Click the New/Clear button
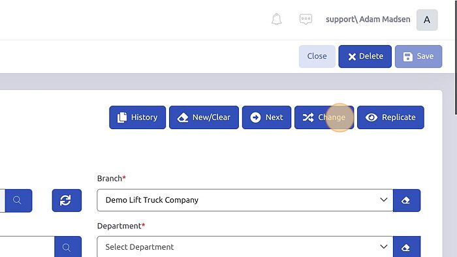Screen dimensions: 457x257 204,117
